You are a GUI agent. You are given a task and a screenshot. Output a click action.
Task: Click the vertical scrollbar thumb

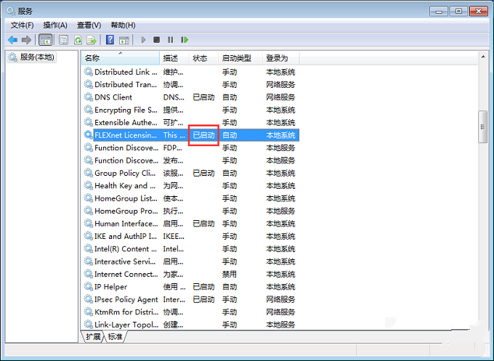pos(483,126)
